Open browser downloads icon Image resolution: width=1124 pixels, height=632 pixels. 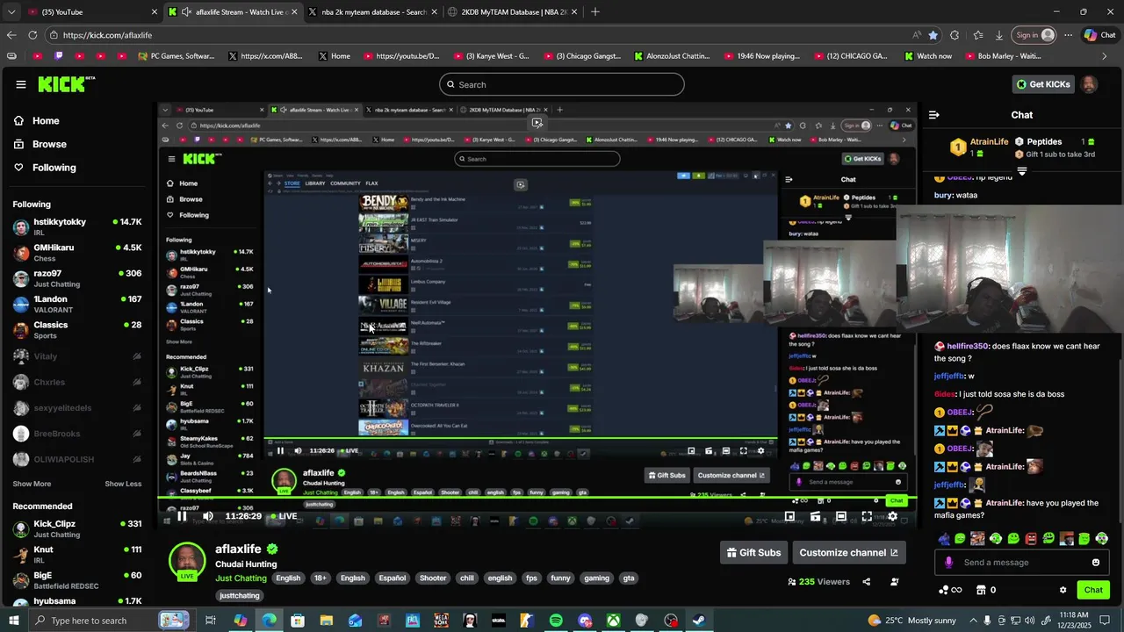tap(999, 35)
